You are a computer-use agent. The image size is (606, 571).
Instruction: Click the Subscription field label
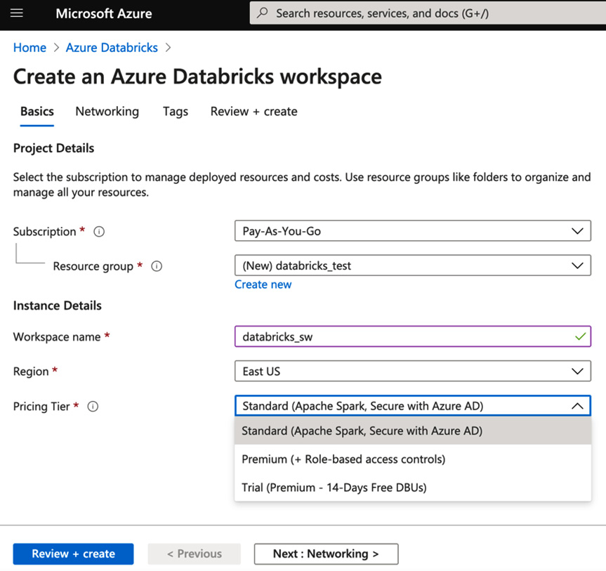coord(44,232)
